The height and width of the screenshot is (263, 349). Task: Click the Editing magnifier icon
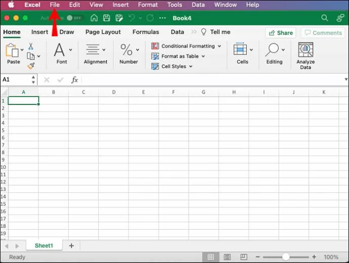point(272,49)
